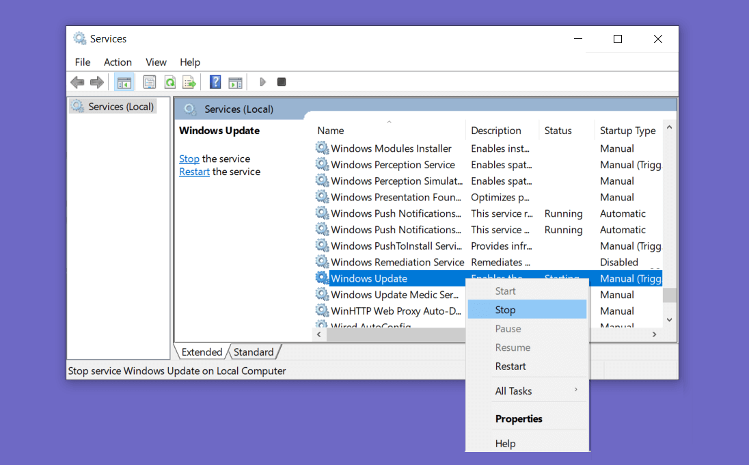Open the Action menu

click(118, 62)
